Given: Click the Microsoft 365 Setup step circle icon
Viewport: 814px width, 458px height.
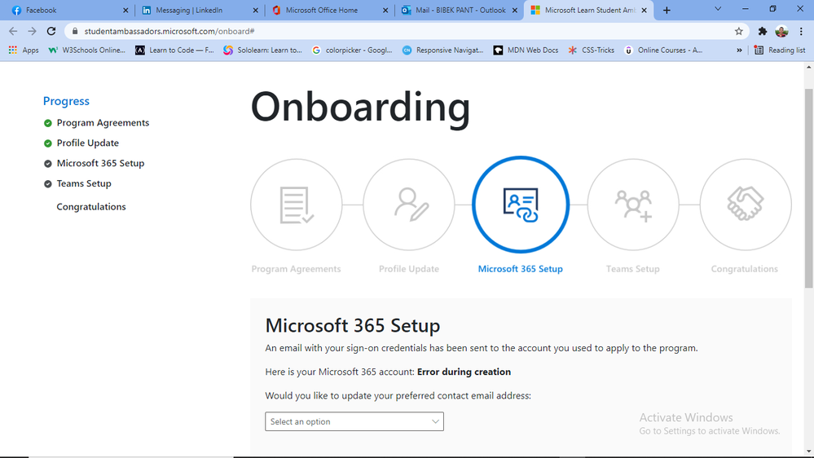Looking at the screenshot, I should click(521, 205).
